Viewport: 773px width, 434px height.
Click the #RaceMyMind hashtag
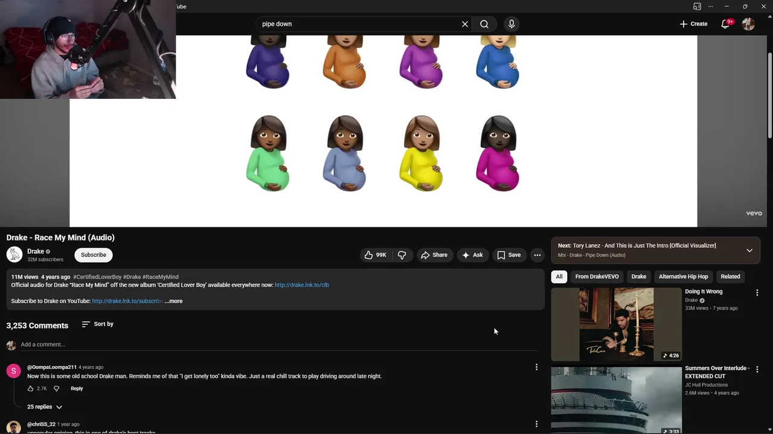click(x=161, y=277)
